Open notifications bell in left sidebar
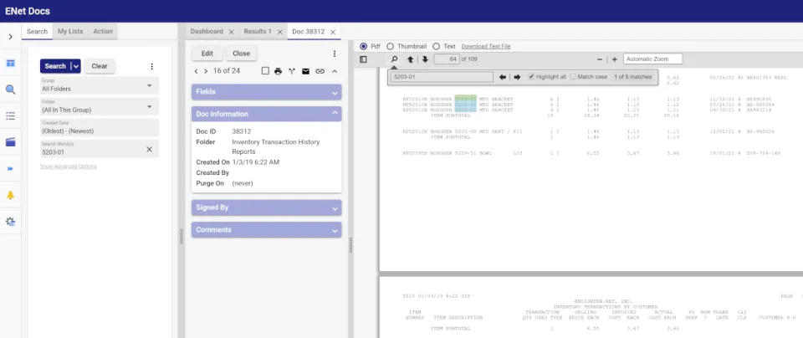Viewport: 803px width, 338px height. click(x=10, y=195)
